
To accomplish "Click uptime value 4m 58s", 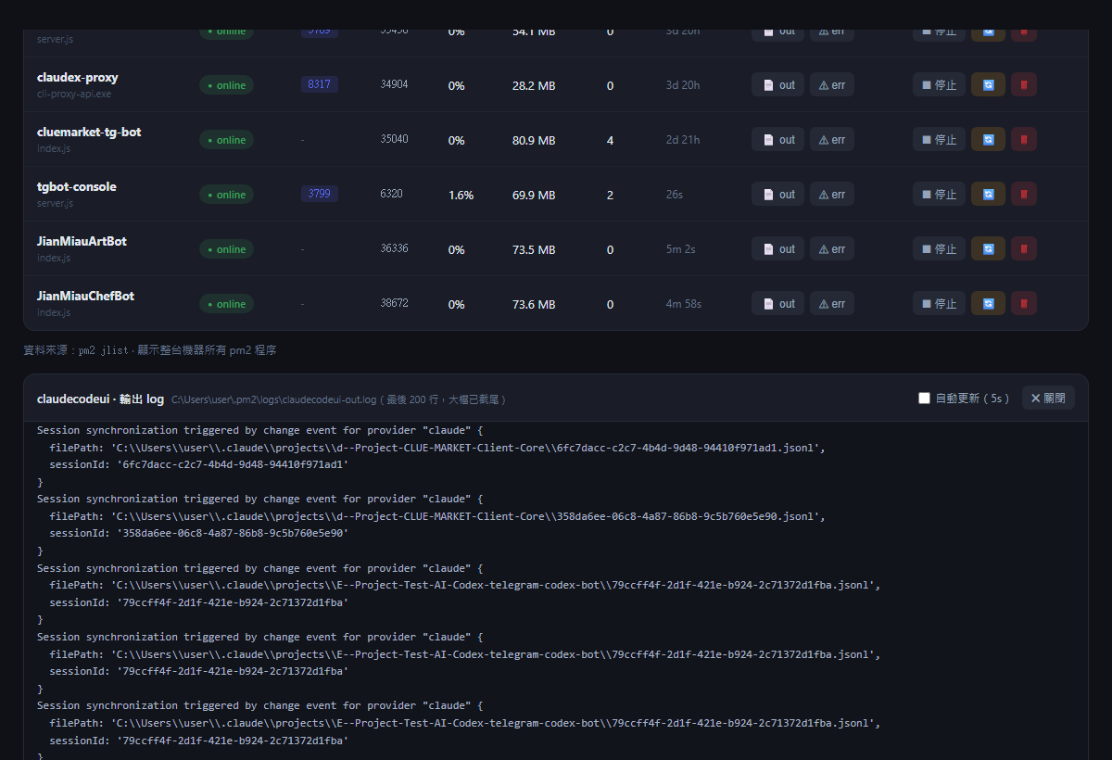I will 684,304.
